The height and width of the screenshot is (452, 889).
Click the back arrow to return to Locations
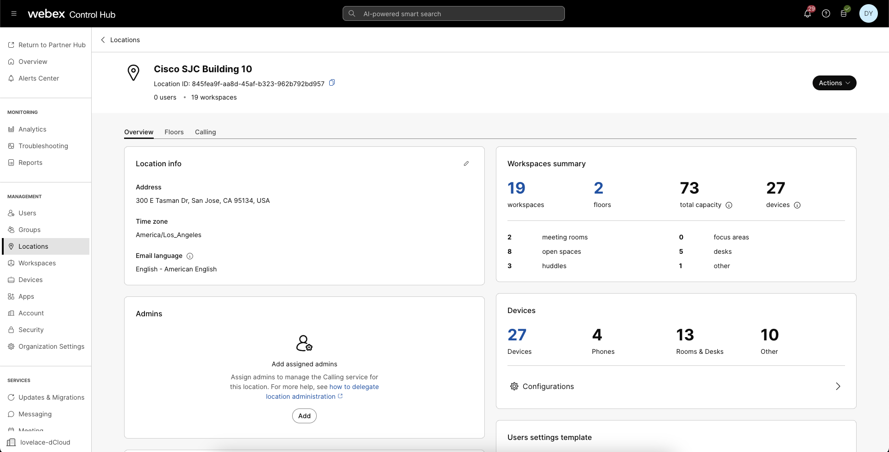click(x=103, y=40)
